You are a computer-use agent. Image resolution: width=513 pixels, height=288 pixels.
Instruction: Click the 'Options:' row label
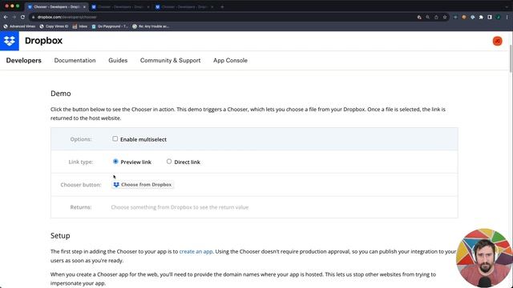pos(81,139)
